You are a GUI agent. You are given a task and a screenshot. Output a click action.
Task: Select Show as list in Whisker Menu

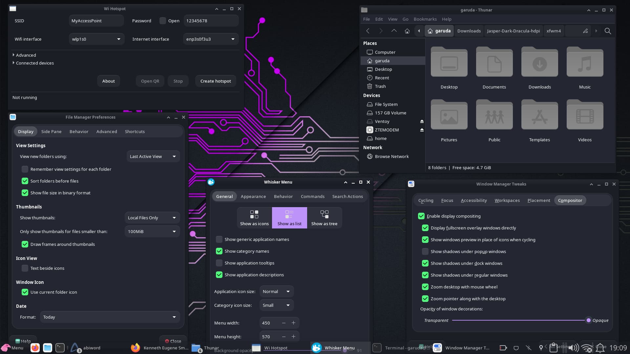click(289, 218)
